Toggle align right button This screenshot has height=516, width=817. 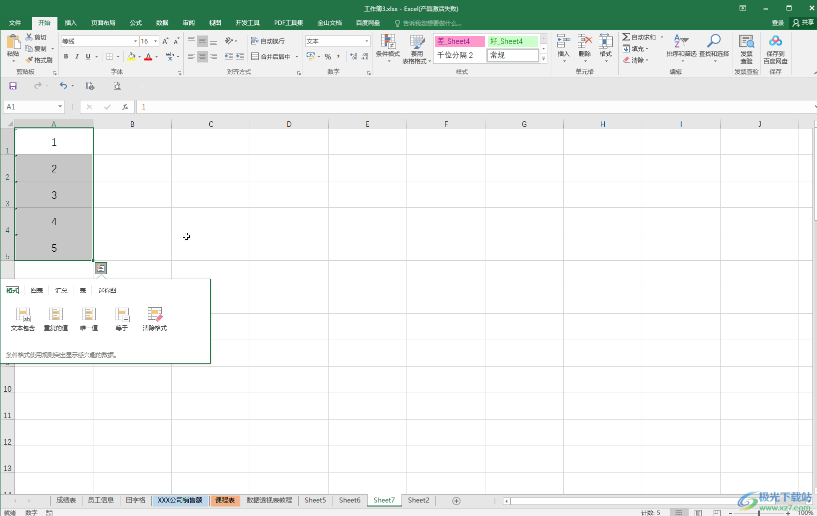click(213, 56)
